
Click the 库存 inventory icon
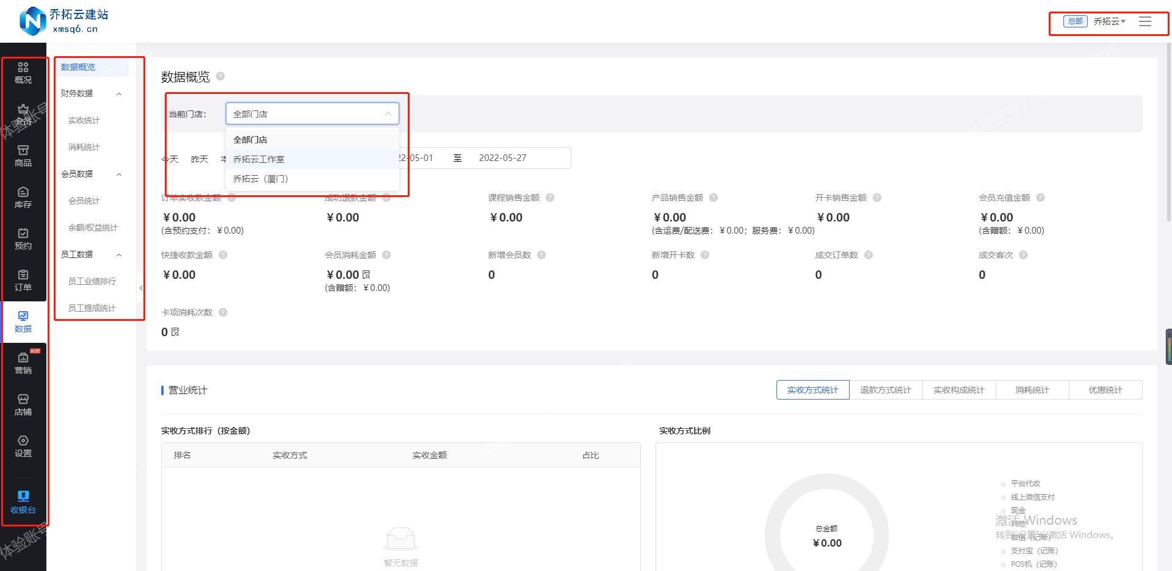tap(23, 198)
